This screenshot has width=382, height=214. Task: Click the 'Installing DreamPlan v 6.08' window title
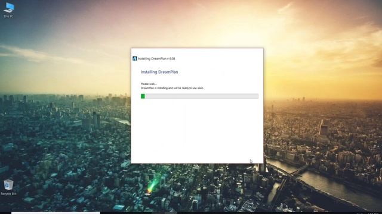coord(156,59)
